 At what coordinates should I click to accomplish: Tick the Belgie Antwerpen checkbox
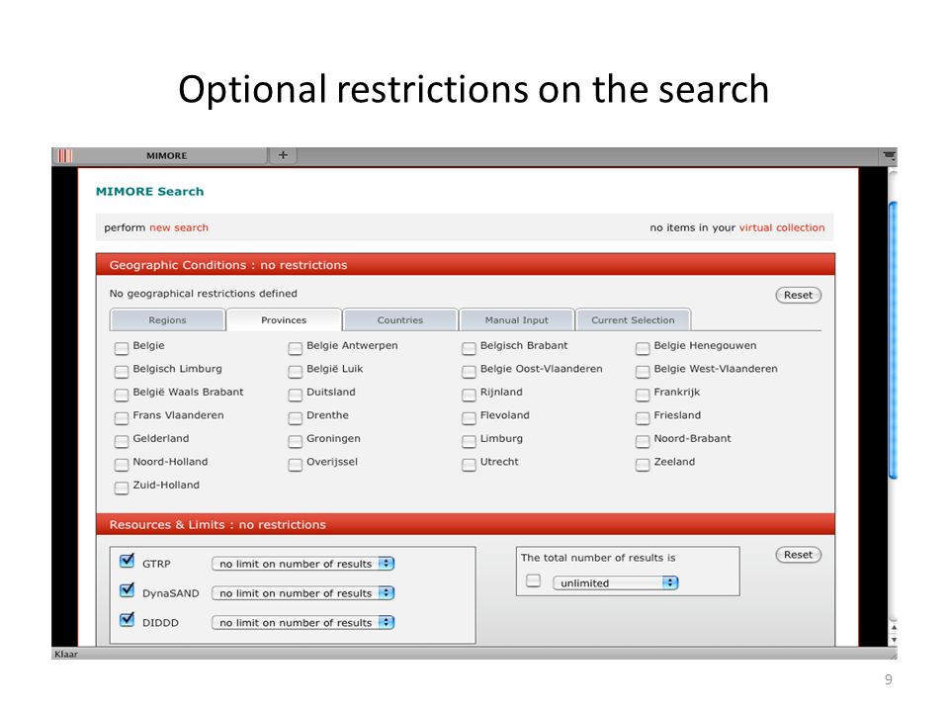pyautogui.click(x=296, y=347)
